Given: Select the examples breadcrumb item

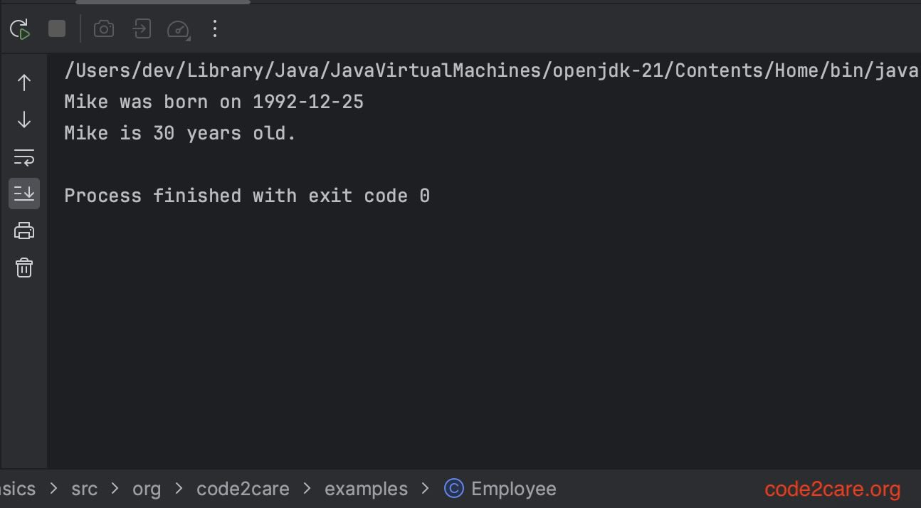Looking at the screenshot, I should (x=366, y=488).
